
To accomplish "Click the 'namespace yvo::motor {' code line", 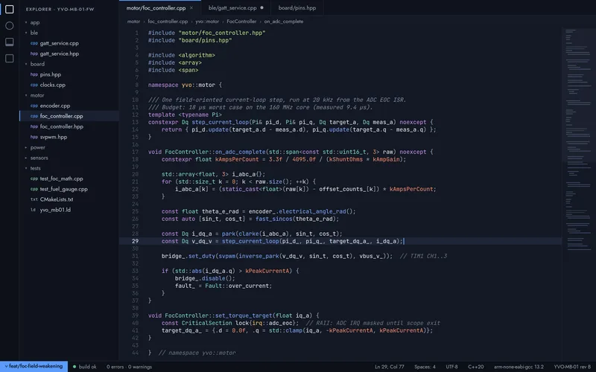I will point(185,85).
